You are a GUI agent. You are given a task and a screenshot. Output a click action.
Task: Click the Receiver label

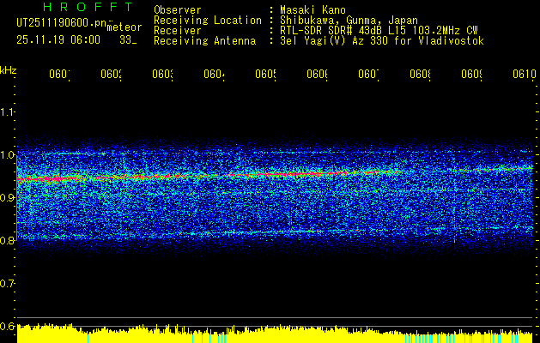click(178, 31)
